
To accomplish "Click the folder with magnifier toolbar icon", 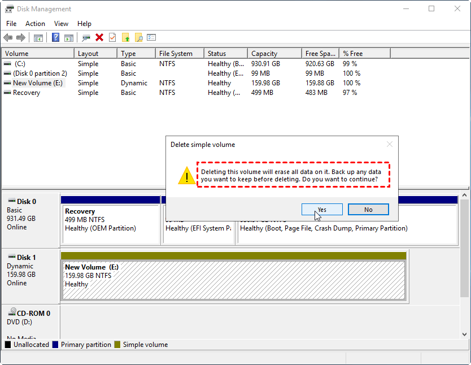I will click(138, 37).
